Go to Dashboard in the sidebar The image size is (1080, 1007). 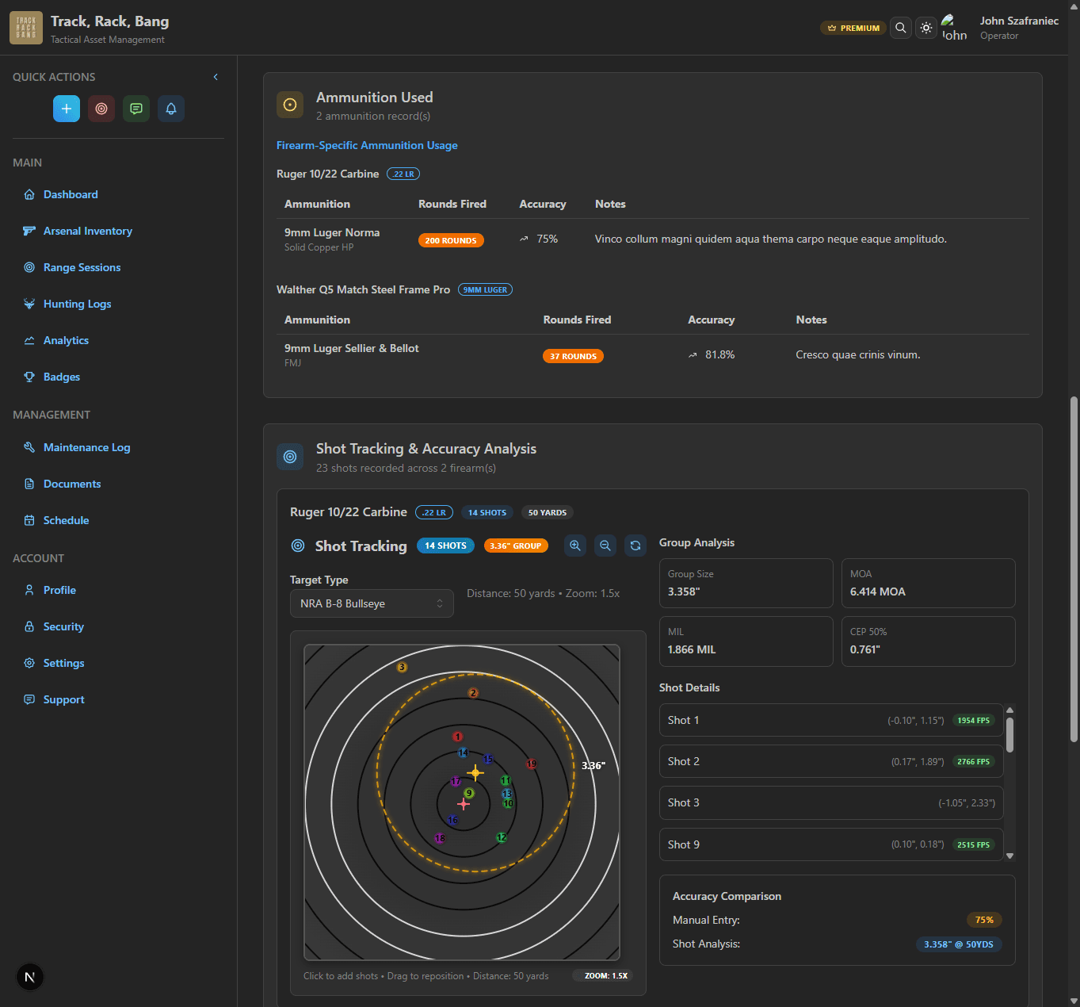coord(71,194)
